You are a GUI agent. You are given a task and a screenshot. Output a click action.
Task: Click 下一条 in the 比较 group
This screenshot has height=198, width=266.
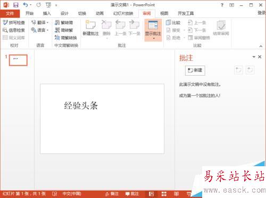(197, 30)
